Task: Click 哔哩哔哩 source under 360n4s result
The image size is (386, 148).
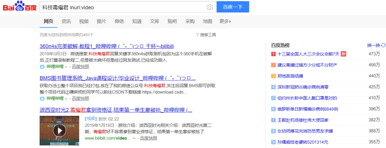Action: (55, 67)
